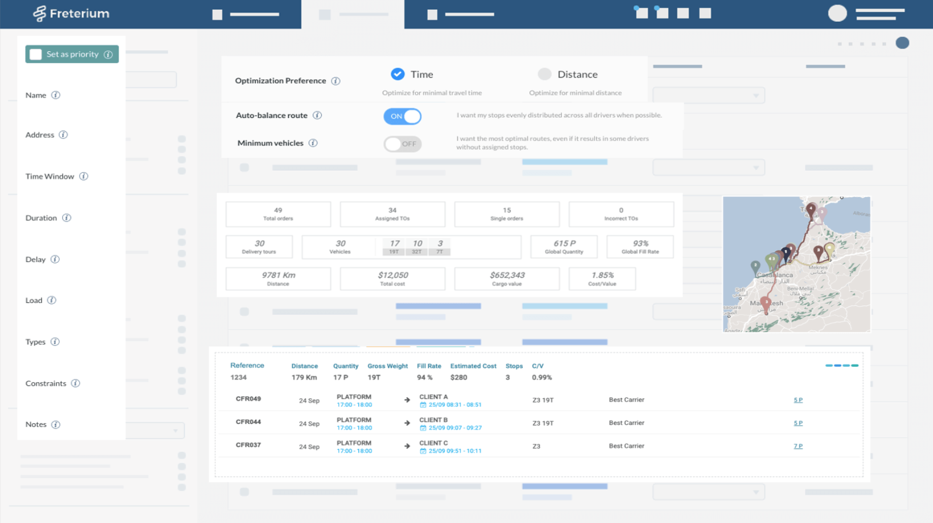Check the Set as priority checkbox
The height and width of the screenshot is (523, 933).
pyautogui.click(x=35, y=54)
